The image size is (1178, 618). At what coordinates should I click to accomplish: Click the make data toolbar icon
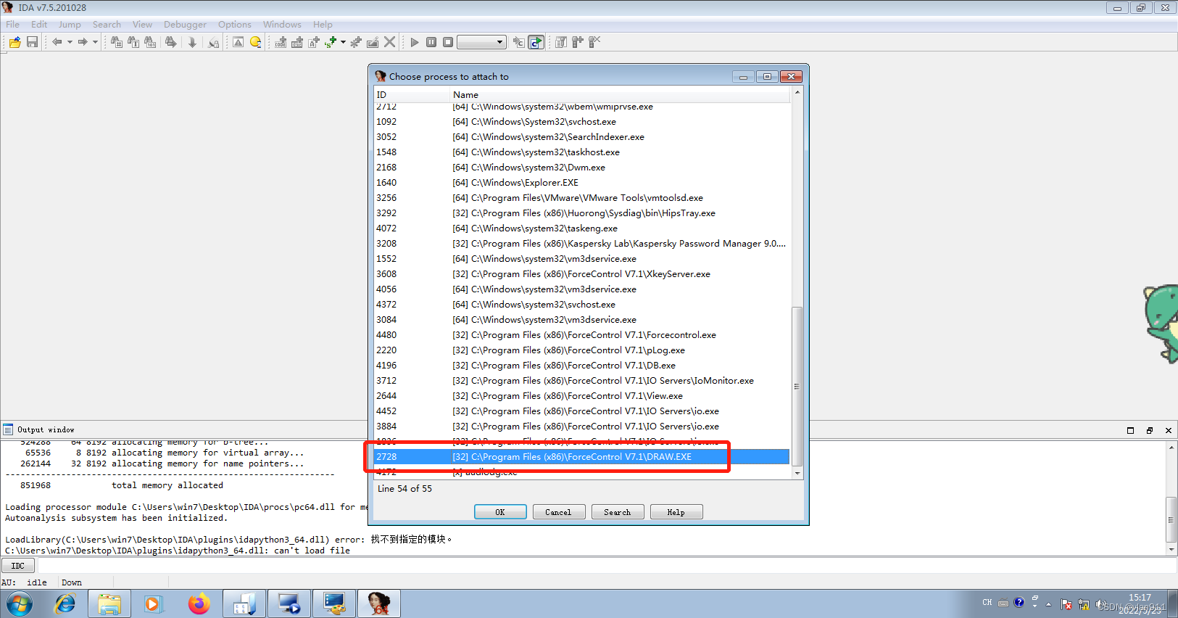coord(297,42)
